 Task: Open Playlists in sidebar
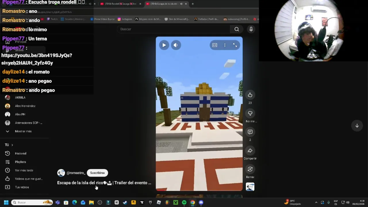coord(20,162)
